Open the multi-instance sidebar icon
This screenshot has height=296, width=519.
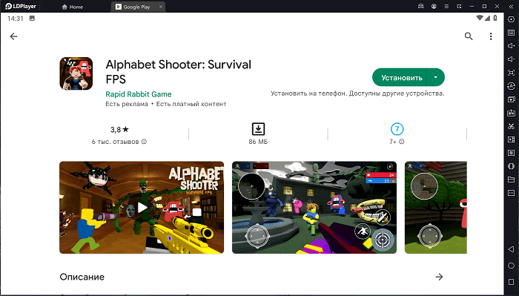pos(511,99)
